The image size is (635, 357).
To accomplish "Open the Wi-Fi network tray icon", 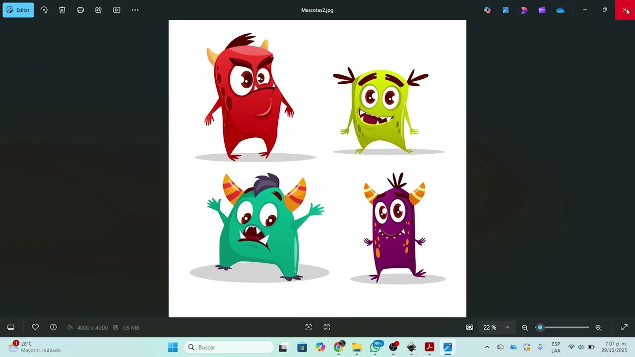I will click(x=571, y=347).
